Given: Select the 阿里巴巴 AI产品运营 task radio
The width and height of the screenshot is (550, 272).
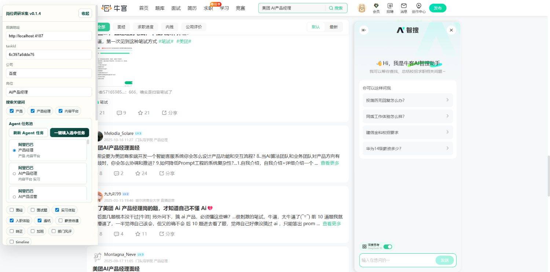Looking at the screenshot, I should coord(14,197).
